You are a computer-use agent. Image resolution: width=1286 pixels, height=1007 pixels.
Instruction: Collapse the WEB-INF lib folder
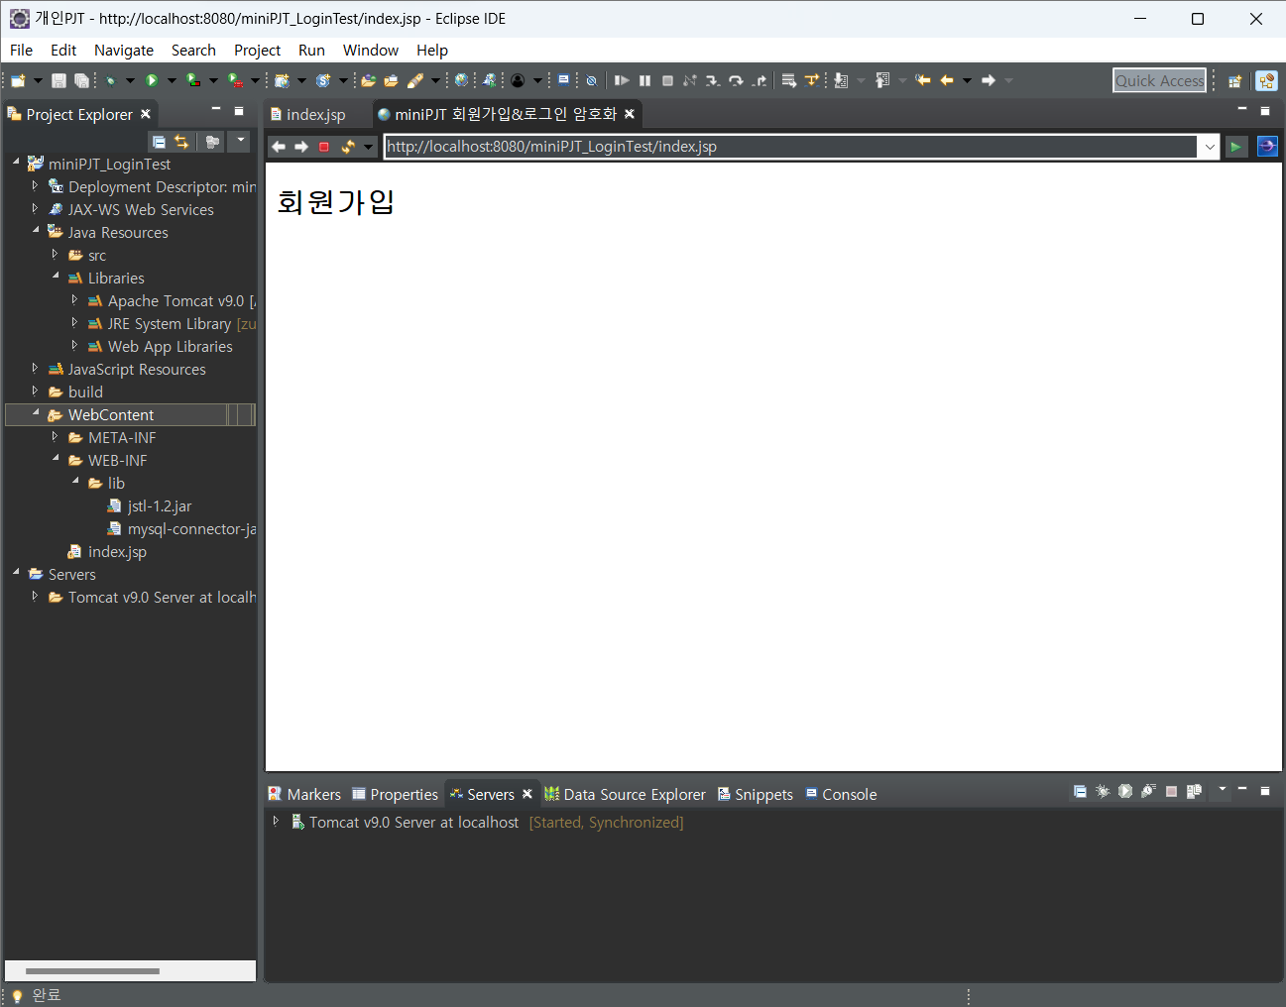[x=75, y=481]
